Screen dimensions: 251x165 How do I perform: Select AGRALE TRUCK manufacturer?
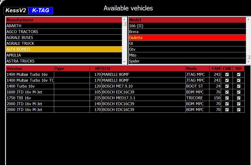coord(64,44)
